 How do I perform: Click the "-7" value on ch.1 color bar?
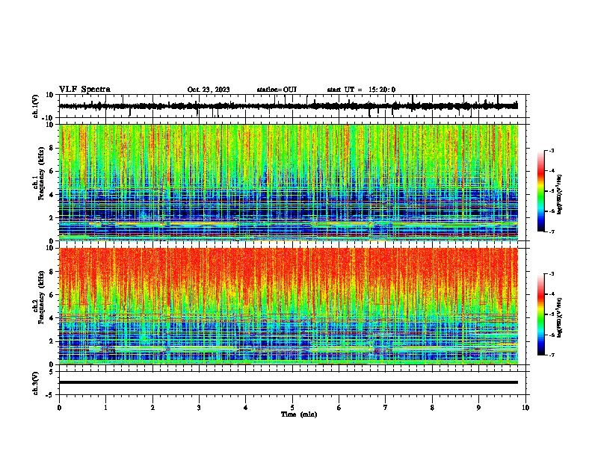pos(551,231)
